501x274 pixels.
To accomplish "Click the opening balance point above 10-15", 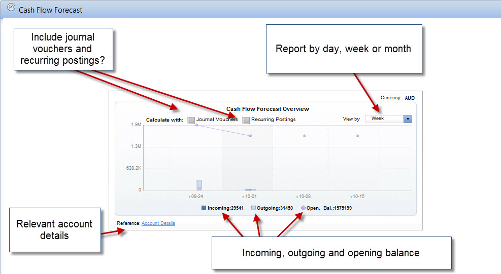I will (x=358, y=136).
